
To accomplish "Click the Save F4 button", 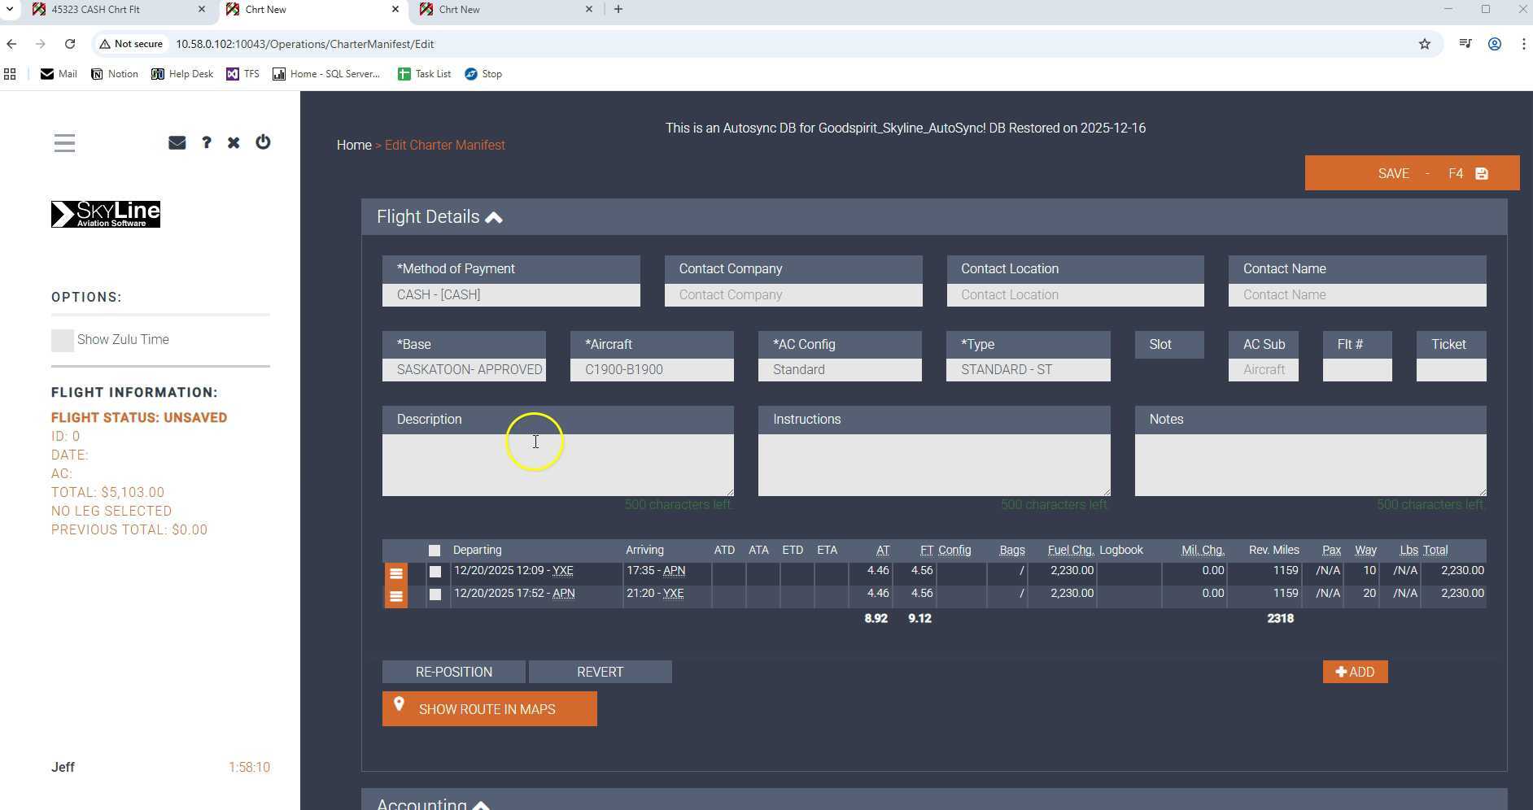I will coord(1411,173).
